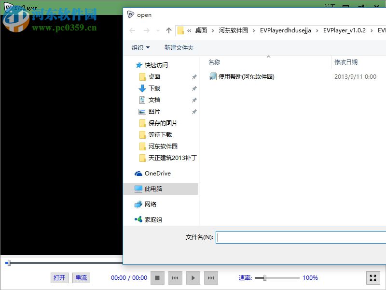Skip to next media with the forward icon
386x290 pixels.
coord(211,277)
